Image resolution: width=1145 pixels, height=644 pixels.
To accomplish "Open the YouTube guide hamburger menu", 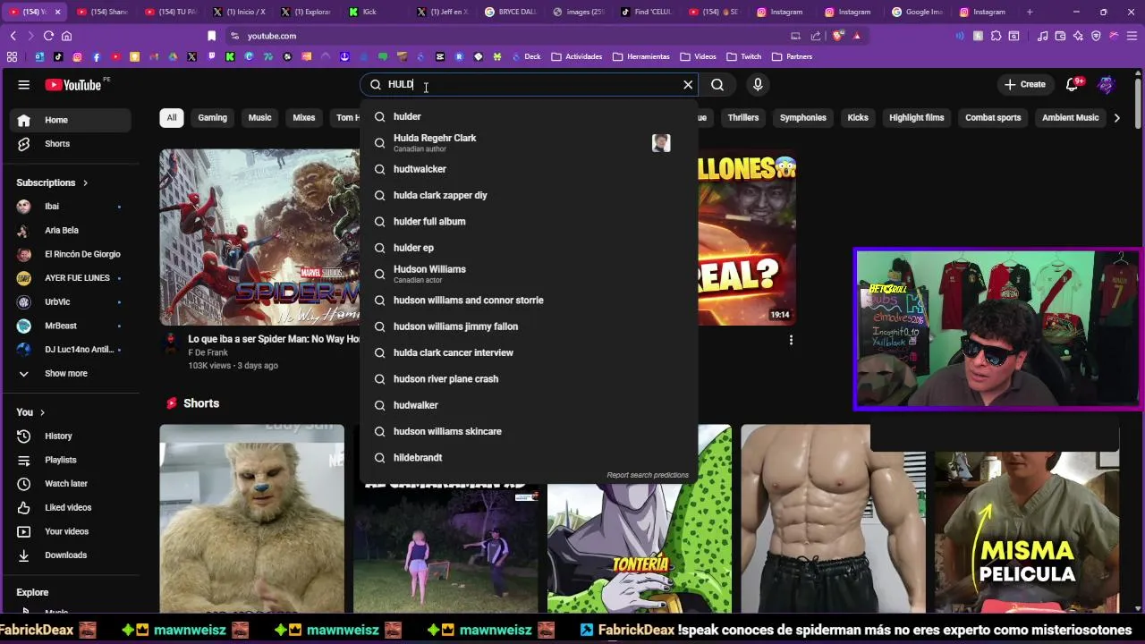I will (x=24, y=85).
